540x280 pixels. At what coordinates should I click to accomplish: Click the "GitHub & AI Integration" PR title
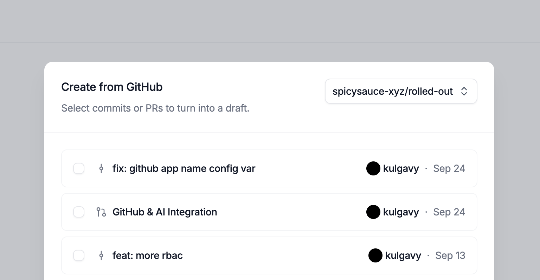pyautogui.click(x=165, y=212)
